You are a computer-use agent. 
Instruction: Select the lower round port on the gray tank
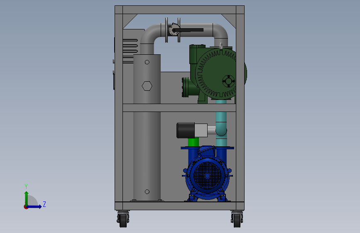pos(147,192)
